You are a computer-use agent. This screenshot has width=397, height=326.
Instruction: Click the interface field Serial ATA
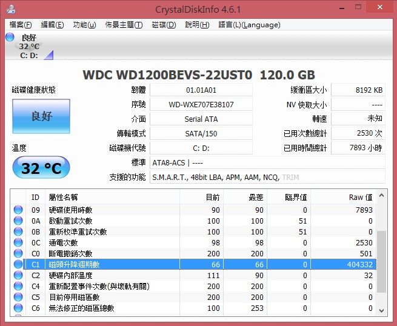pos(201,119)
